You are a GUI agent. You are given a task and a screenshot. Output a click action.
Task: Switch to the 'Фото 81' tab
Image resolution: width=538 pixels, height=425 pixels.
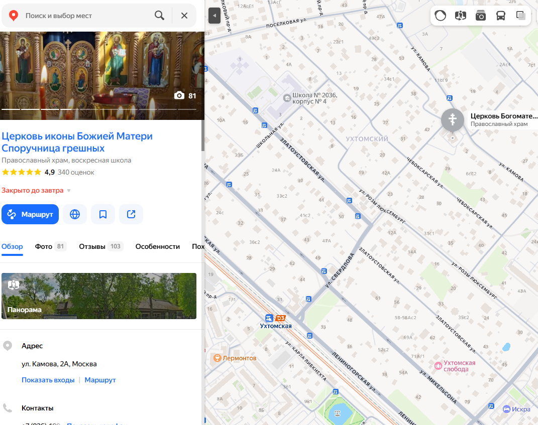point(50,246)
